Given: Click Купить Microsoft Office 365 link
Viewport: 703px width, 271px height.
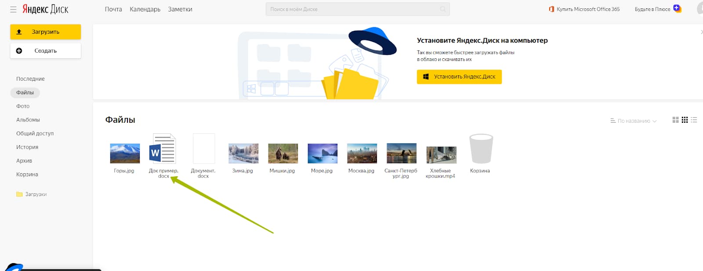Looking at the screenshot, I should tap(584, 9).
